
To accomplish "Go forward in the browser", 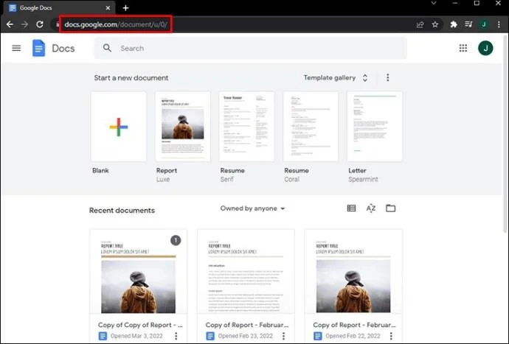I will click(24, 24).
